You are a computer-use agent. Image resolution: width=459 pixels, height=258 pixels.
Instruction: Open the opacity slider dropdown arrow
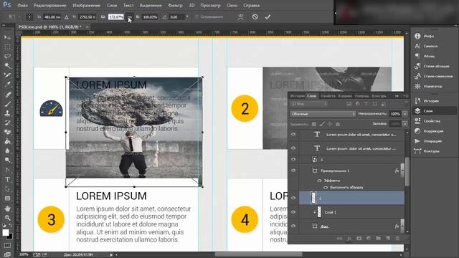click(x=404, y=113)
